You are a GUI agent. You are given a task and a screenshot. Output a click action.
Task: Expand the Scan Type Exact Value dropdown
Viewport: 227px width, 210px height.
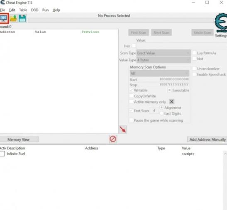coord(164,53)
